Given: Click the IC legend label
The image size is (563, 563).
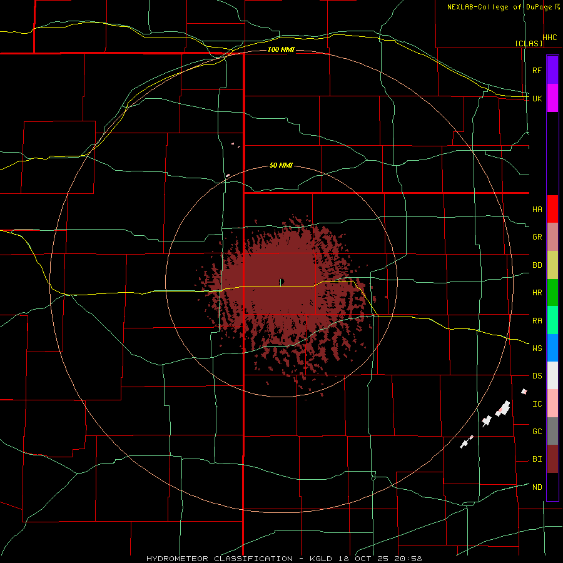Looking at the screenshot, I should point(537,404).
